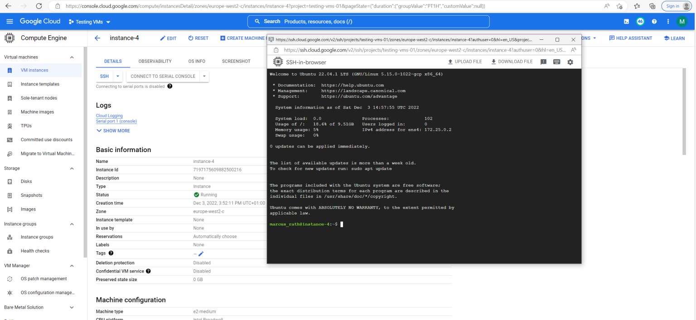
Task: Upload a file through the SSH window
Action: (465, 62)
